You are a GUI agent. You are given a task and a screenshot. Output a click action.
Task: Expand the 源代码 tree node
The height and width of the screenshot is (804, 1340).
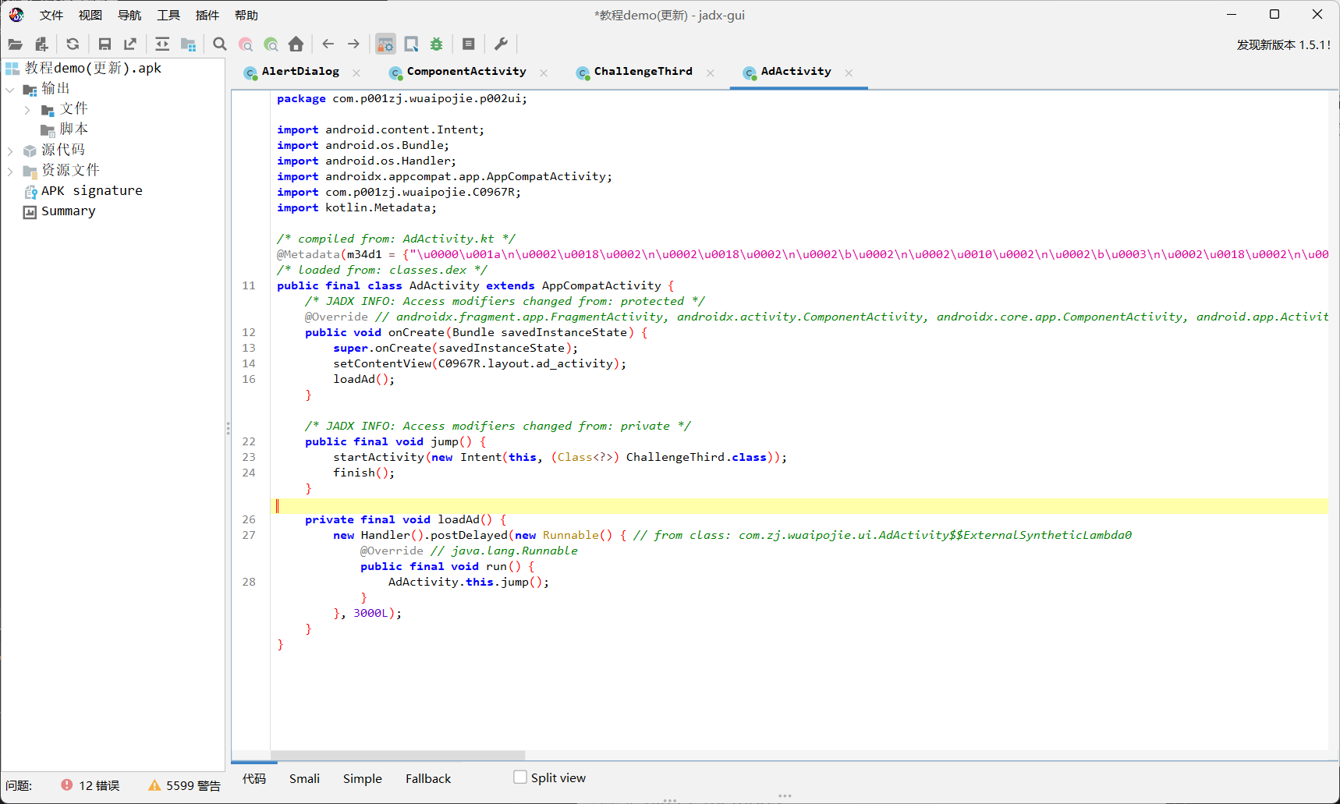point(10,150)
